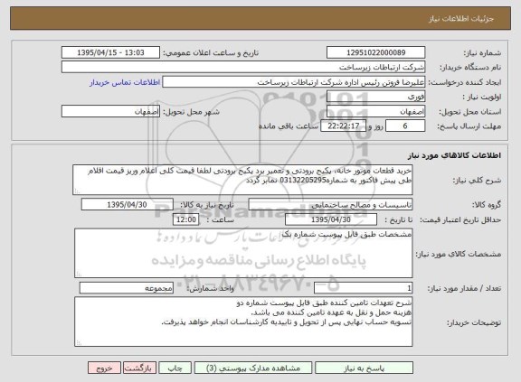Click the price validity date field next to 'تا تاریخ'

click(331, 219)
